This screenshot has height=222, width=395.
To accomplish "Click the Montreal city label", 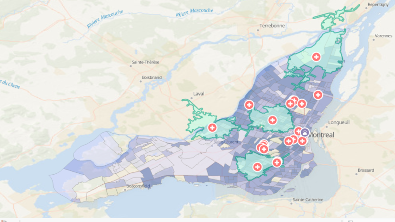I will click(x=321, y=135).
